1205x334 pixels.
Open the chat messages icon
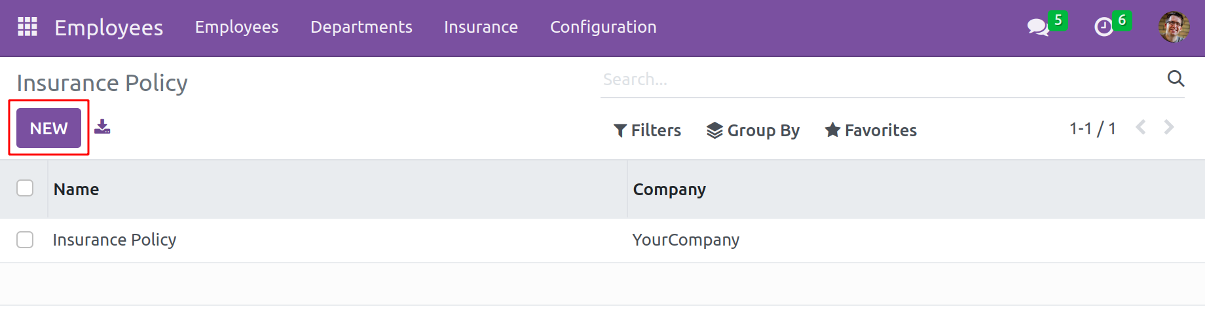point(1037,27)
